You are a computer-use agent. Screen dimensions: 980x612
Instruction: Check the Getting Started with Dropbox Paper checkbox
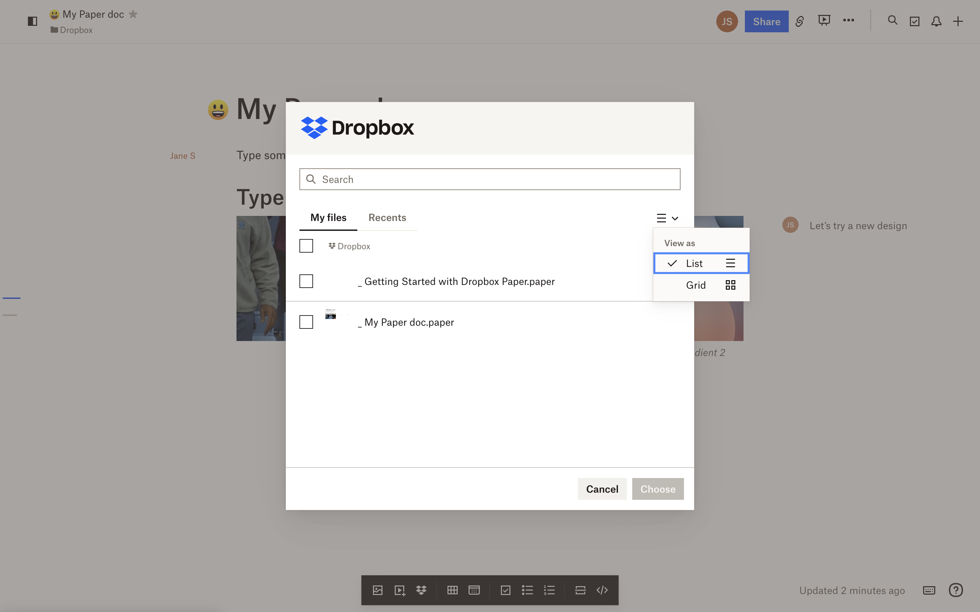click(x=306, y=281)
